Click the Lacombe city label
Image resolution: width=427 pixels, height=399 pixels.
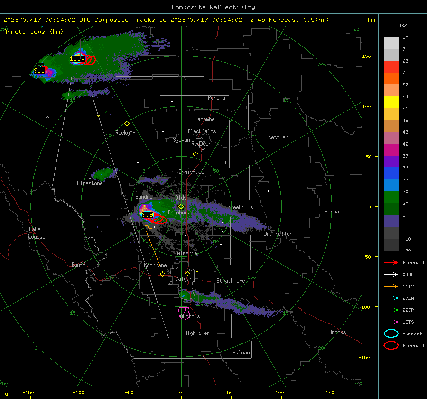coord(204,119)
